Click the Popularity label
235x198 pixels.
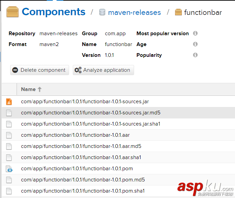pos(149,55)
